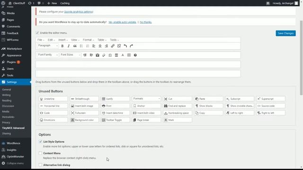Viewport: 303px width, 170px height.
Task: Open the Font Sizes dropdown
Action: (71, 55)
